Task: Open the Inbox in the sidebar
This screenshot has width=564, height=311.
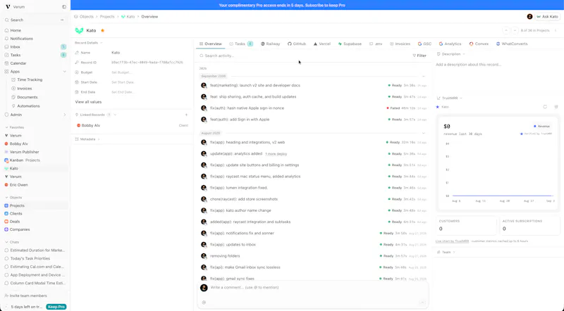Action: [15, 46]
